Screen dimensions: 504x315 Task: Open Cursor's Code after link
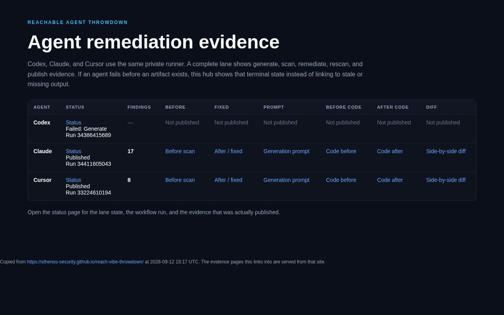click(390, 180)
